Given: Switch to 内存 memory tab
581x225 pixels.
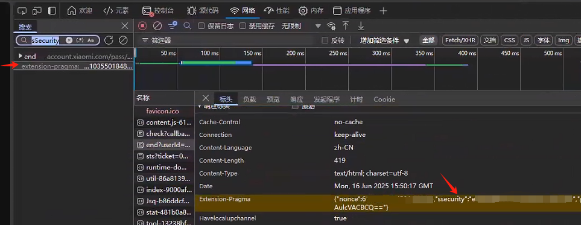Looking at the screenshot, I should (x=311, y=11).
